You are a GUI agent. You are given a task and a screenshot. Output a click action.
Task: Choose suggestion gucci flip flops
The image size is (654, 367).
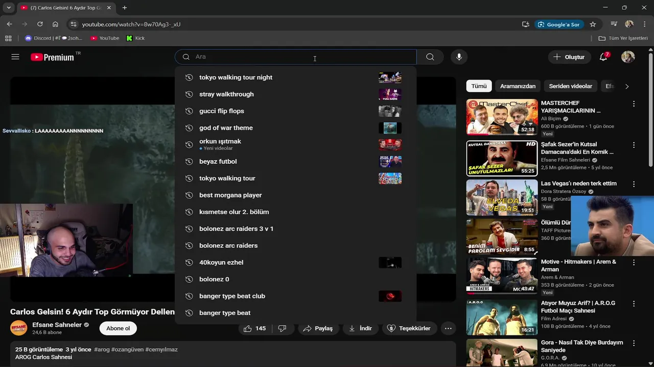pyautogui.click(x=295, y=111)
